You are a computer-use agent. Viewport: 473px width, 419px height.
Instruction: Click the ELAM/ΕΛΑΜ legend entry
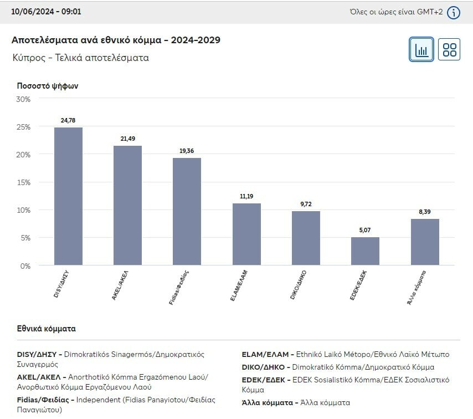(x=346, y=354)
